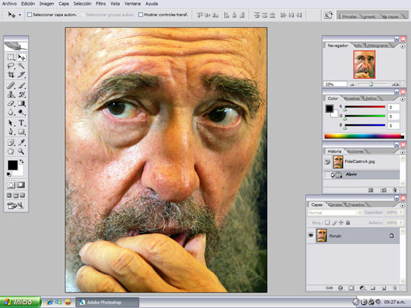This screenshot has height=308, width=411.
Task: Hide the Fondo layer with eye icon
Action: pyautogui.click(x=310, y=235)
